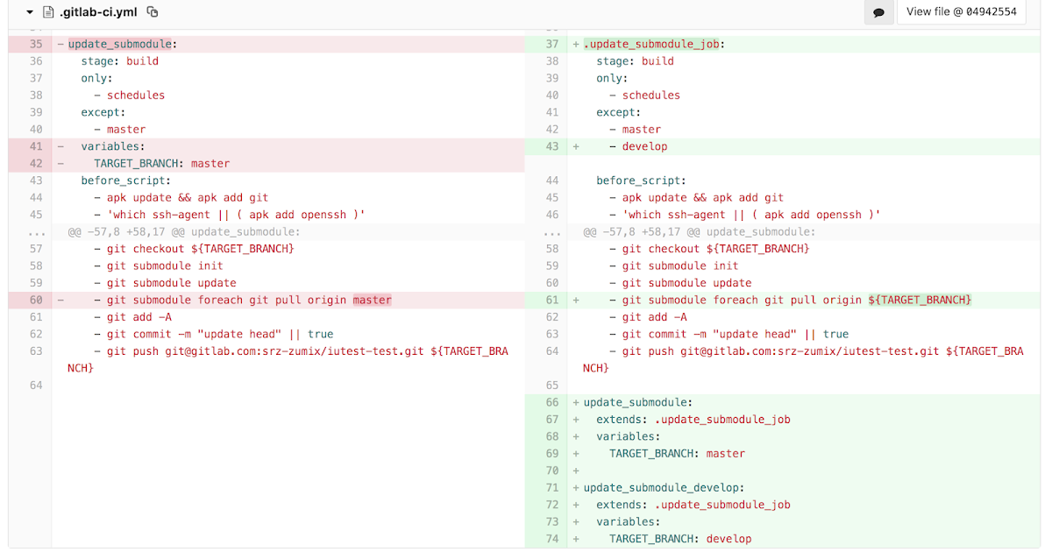Click left 'before_script:' line 43
Image resolution: width=1052 pixels, height=552 pixels.
pyautogui.click(x=126, y=180)
